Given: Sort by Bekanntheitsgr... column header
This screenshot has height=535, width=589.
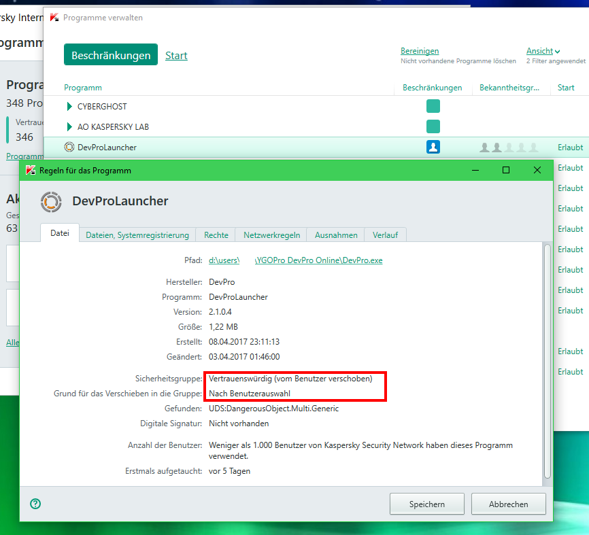Looking at the screenshot, I should [509, 88].
